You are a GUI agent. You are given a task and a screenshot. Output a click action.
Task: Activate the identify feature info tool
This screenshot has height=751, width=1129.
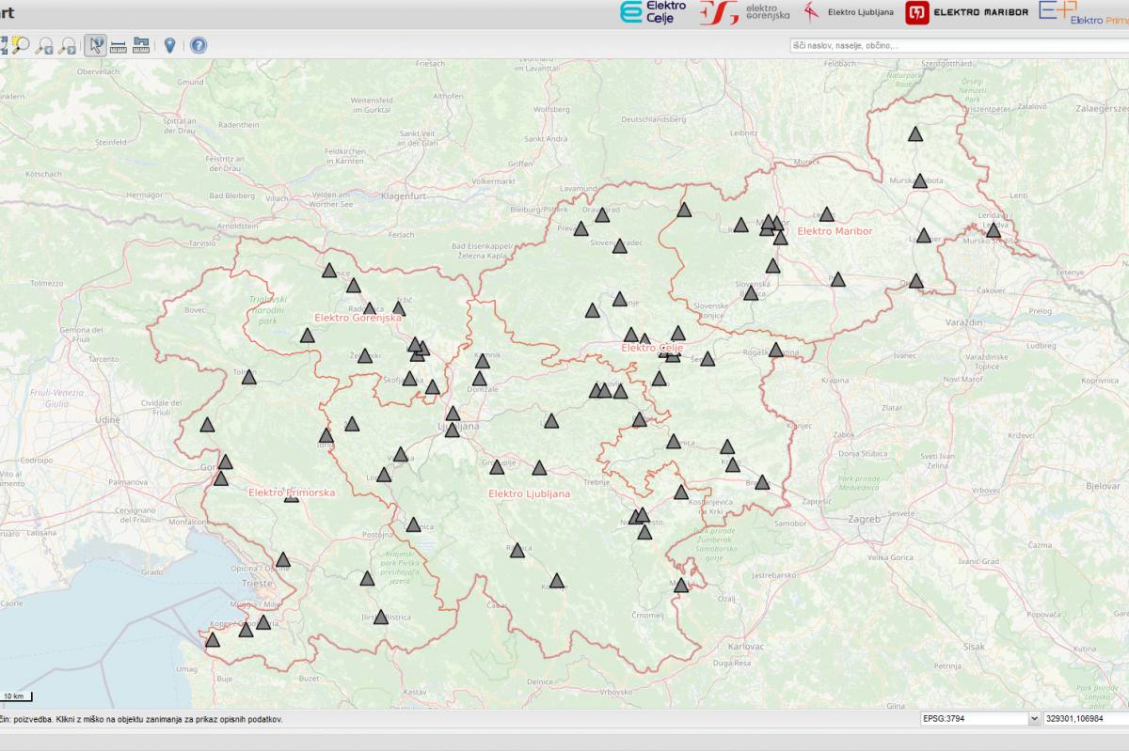pyautogui.click(x=95, y=45)
